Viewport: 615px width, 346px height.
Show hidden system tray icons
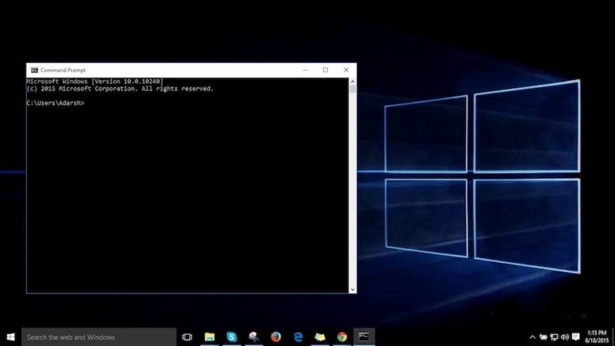tap(532, 337)
